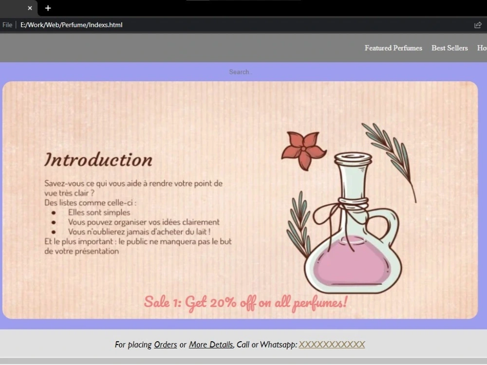Open a new browser tab
The height and width of the screenshot is (365, 487).
click(48, 8)
